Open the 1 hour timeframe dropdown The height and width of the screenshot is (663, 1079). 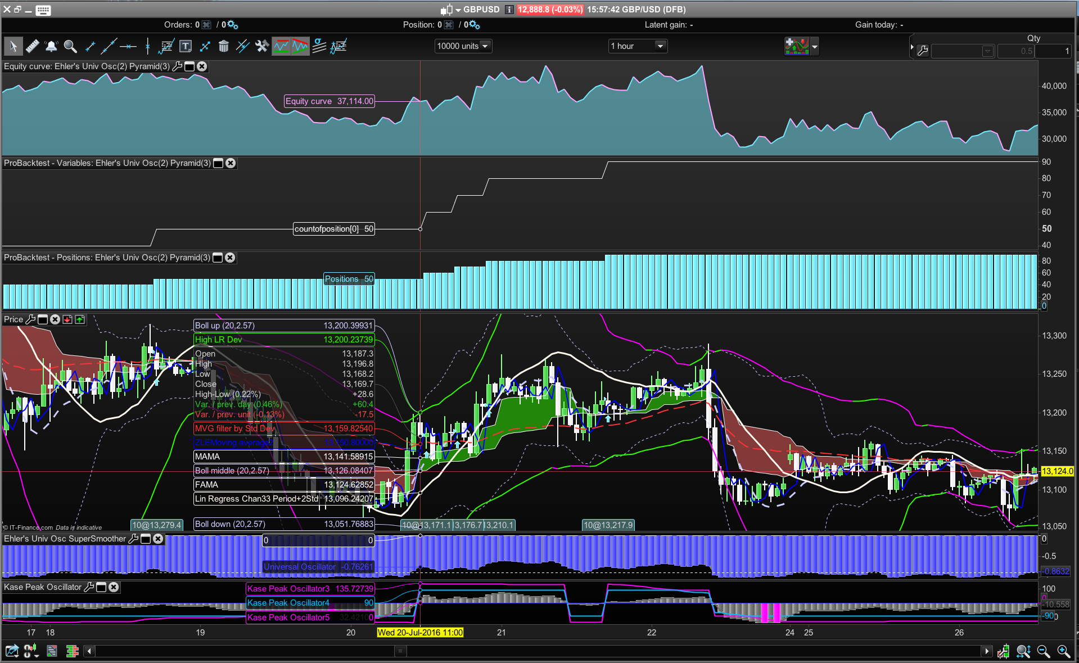638,46
